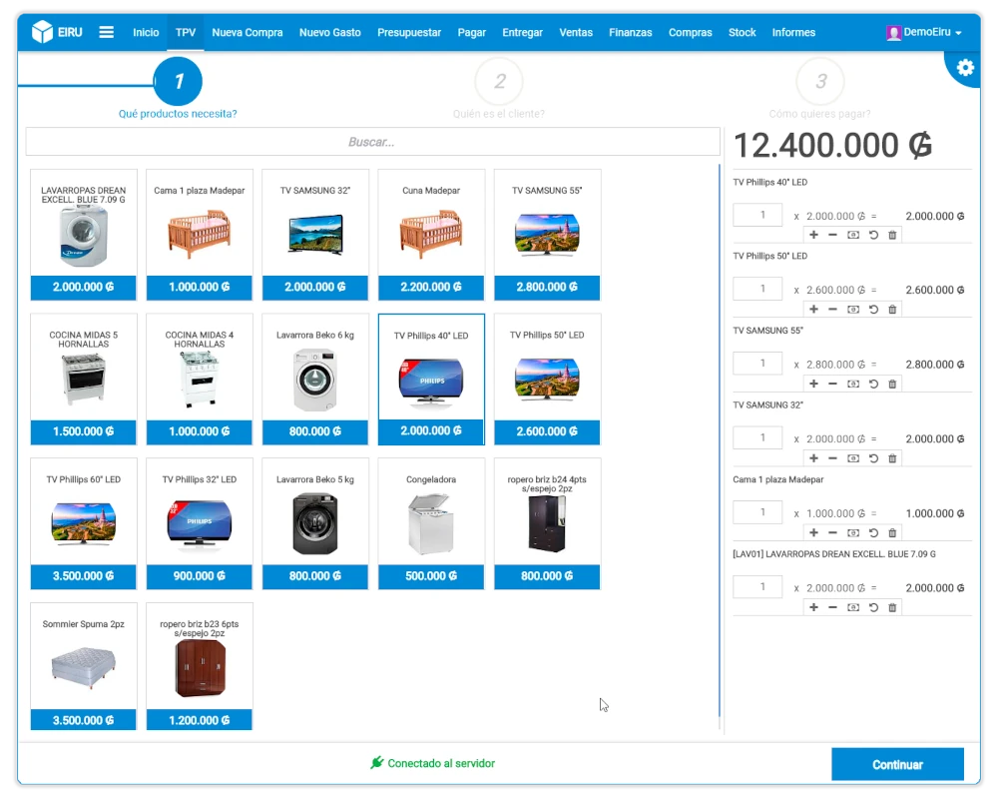
Task: Open the settings gear in the corner
Action: [x=965, y=68]
